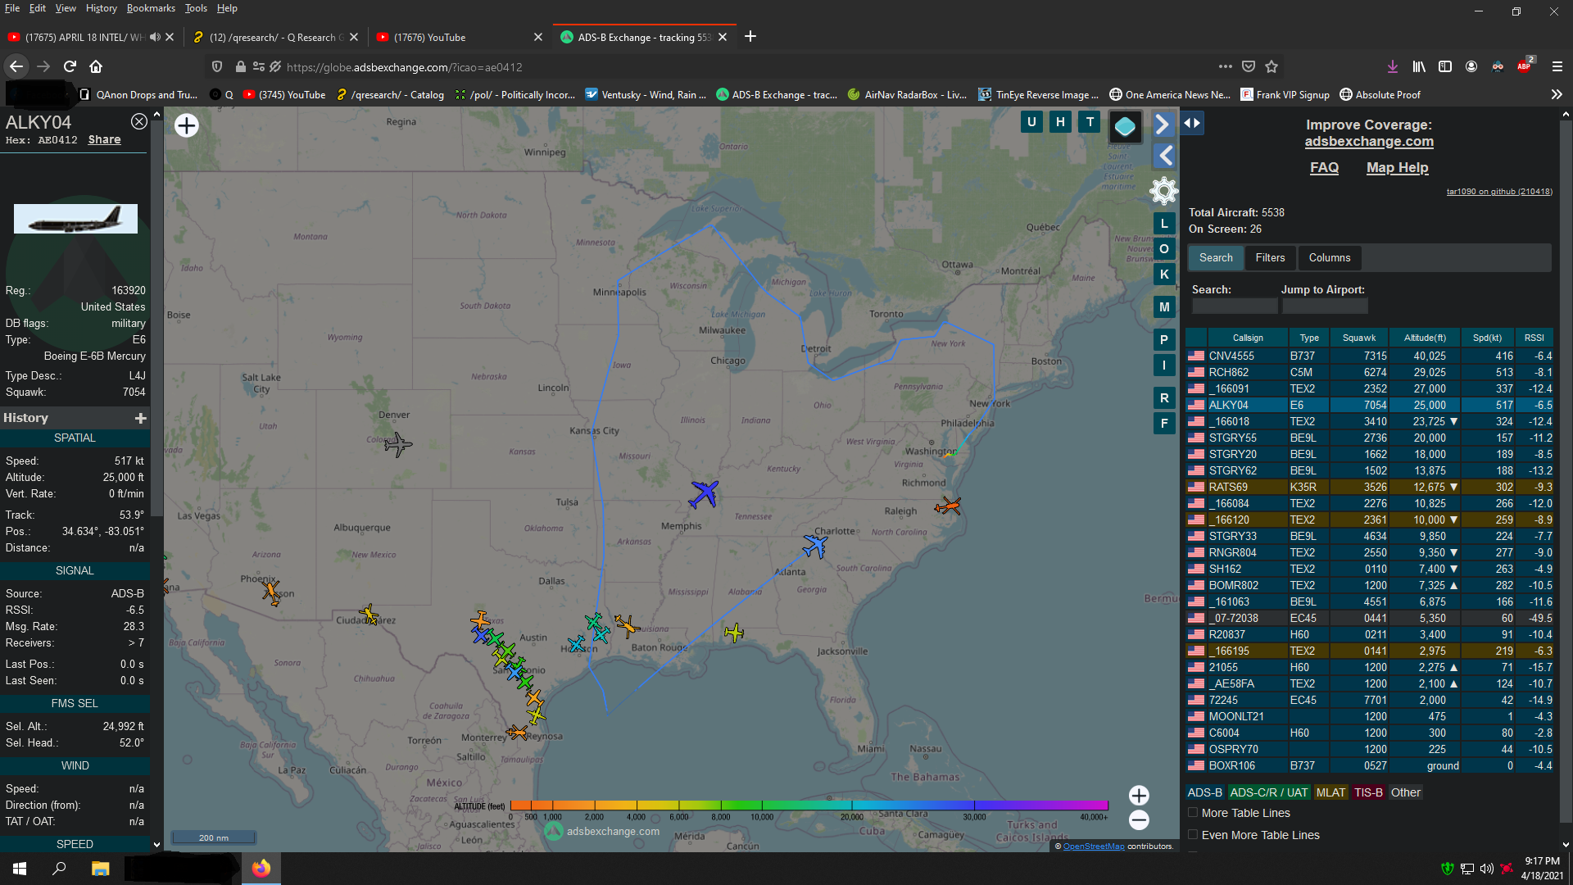This screenshot has width=1573, height=885.
Task: Collapse info panel with up arrow
Action: click(x=156, y=116)
